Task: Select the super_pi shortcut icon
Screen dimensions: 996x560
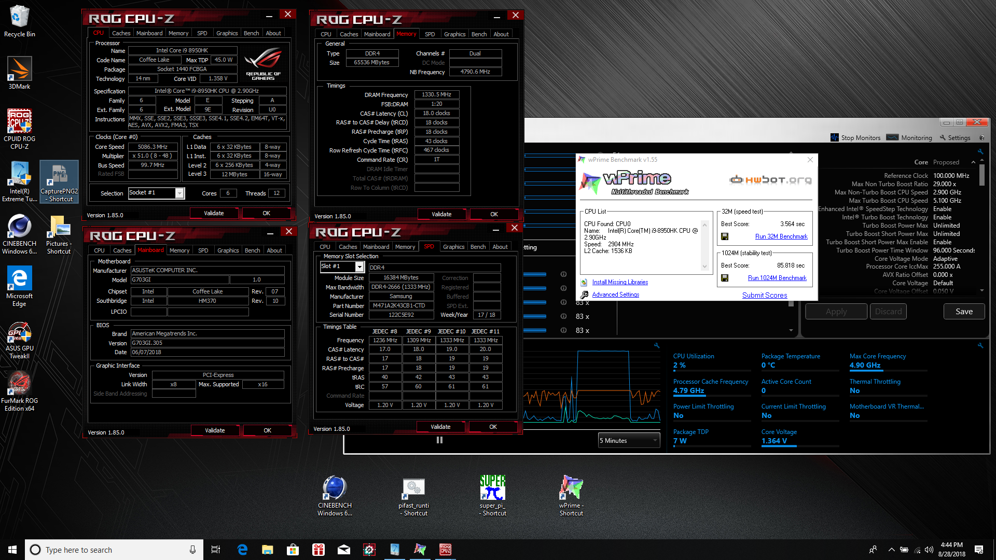Action: pos(493,496)
